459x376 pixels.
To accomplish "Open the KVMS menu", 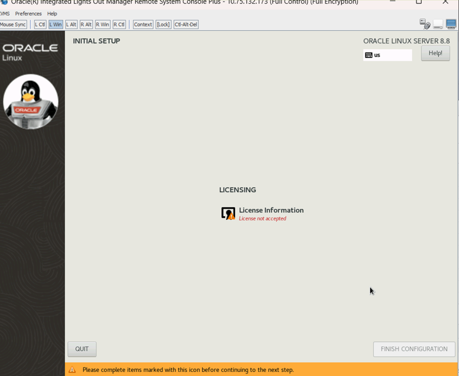I will point(5,14).
